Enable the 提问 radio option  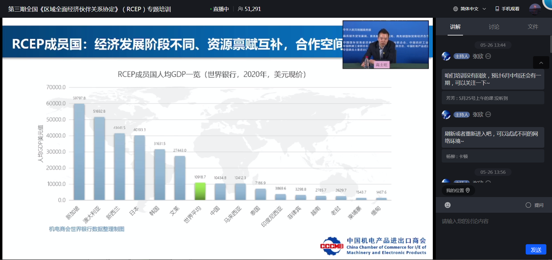[528, 205]
